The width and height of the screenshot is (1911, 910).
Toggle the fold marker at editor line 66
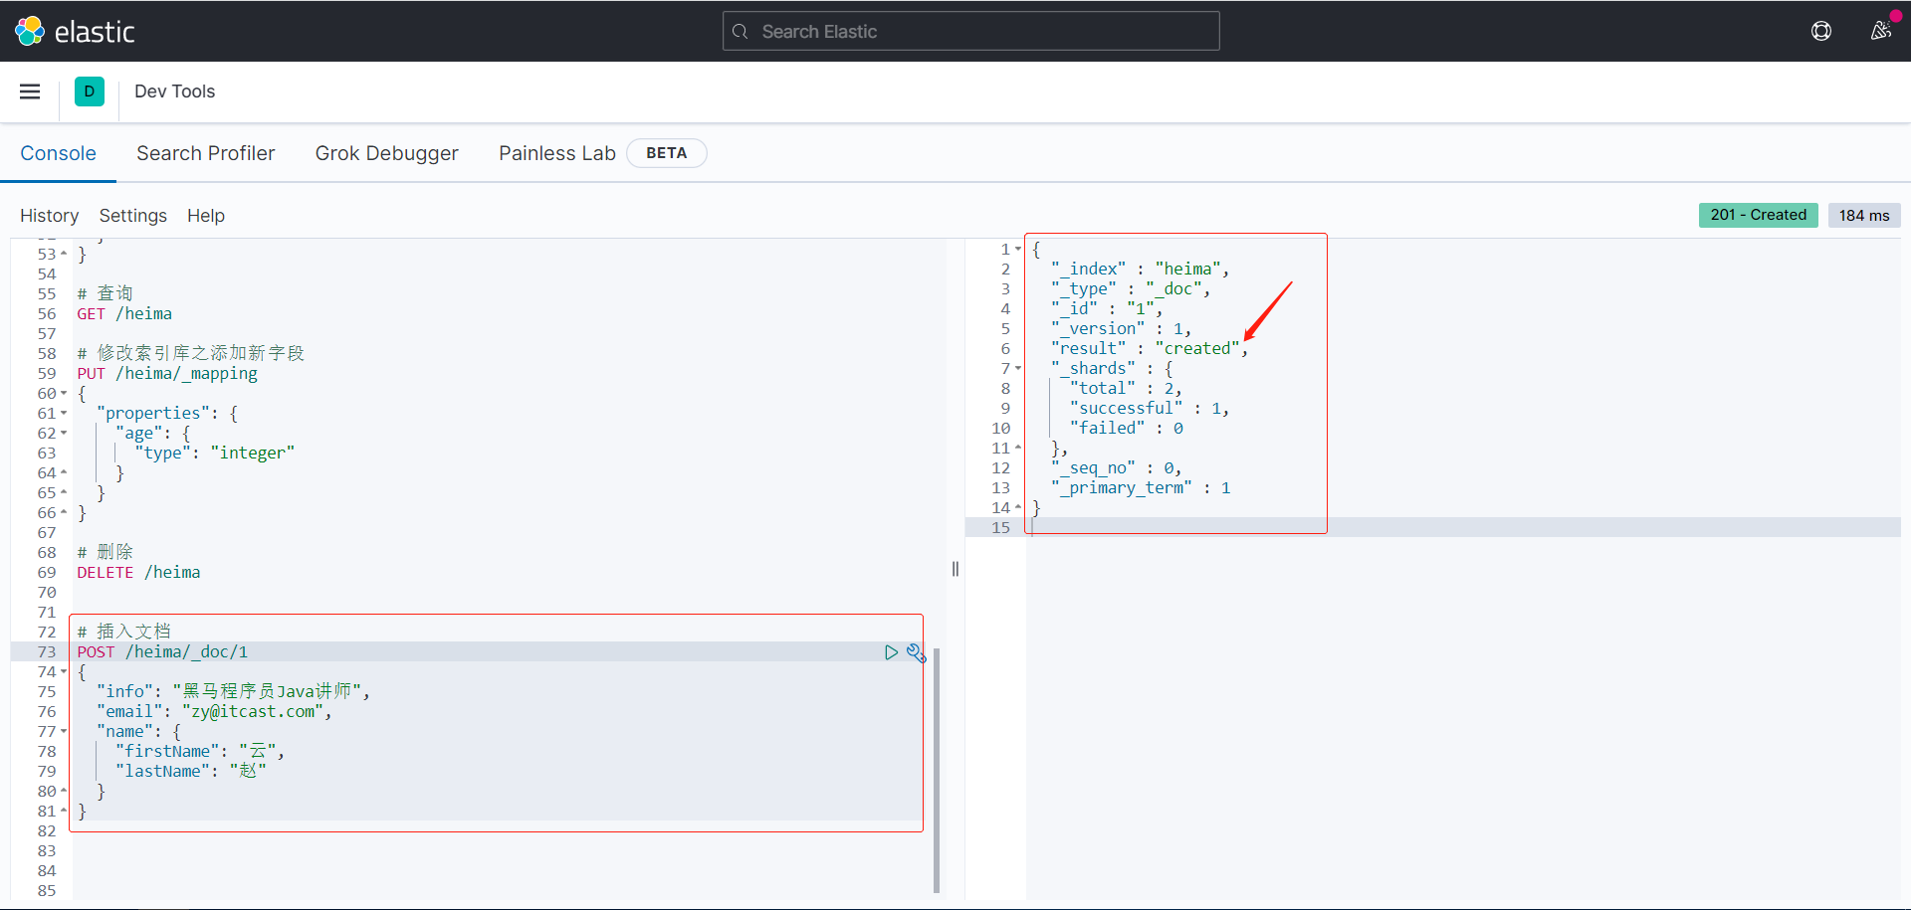(x=64, y=513)
